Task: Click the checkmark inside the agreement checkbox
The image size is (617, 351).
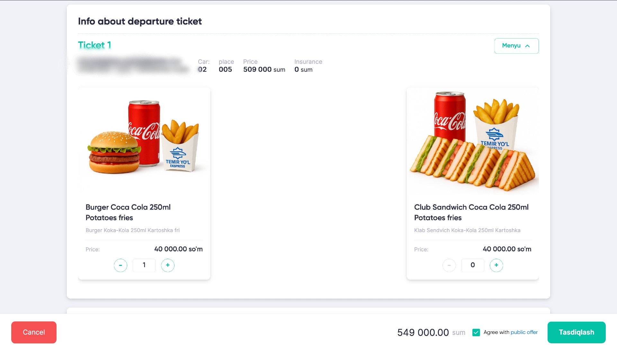Action: [476, 332]
